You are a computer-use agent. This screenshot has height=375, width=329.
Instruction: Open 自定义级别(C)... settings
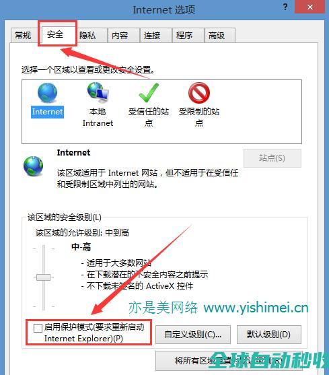click(193, 335)
